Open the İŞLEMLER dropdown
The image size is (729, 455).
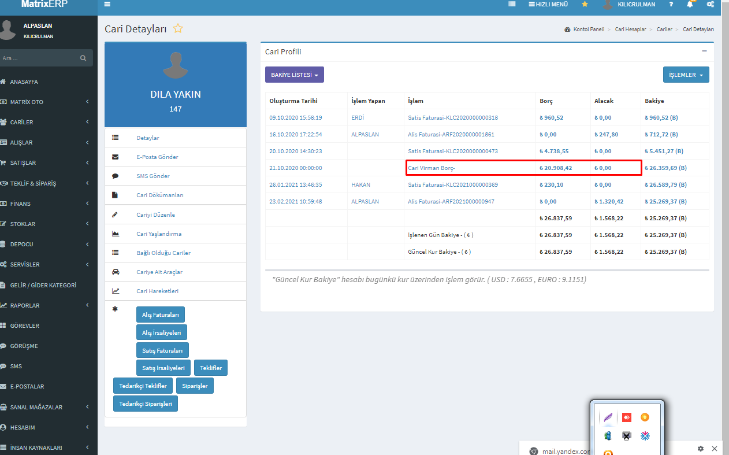pos(686,75)
